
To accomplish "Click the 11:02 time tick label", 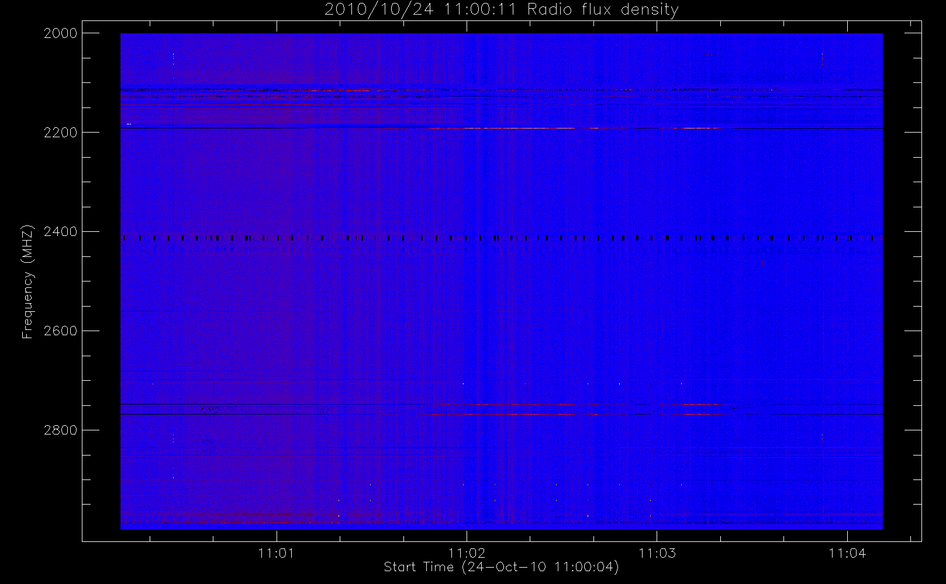I will coord(467,553).
